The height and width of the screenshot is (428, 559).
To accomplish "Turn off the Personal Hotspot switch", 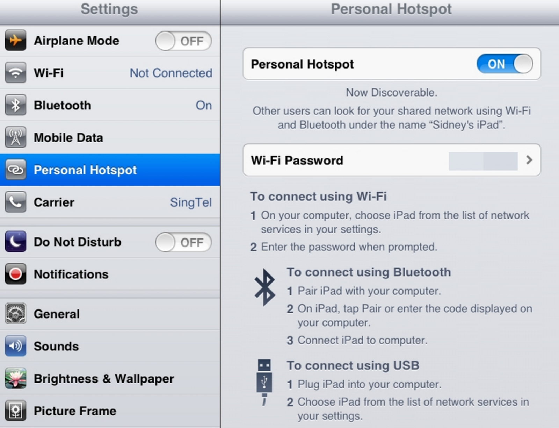I will [x=504, y=64].
